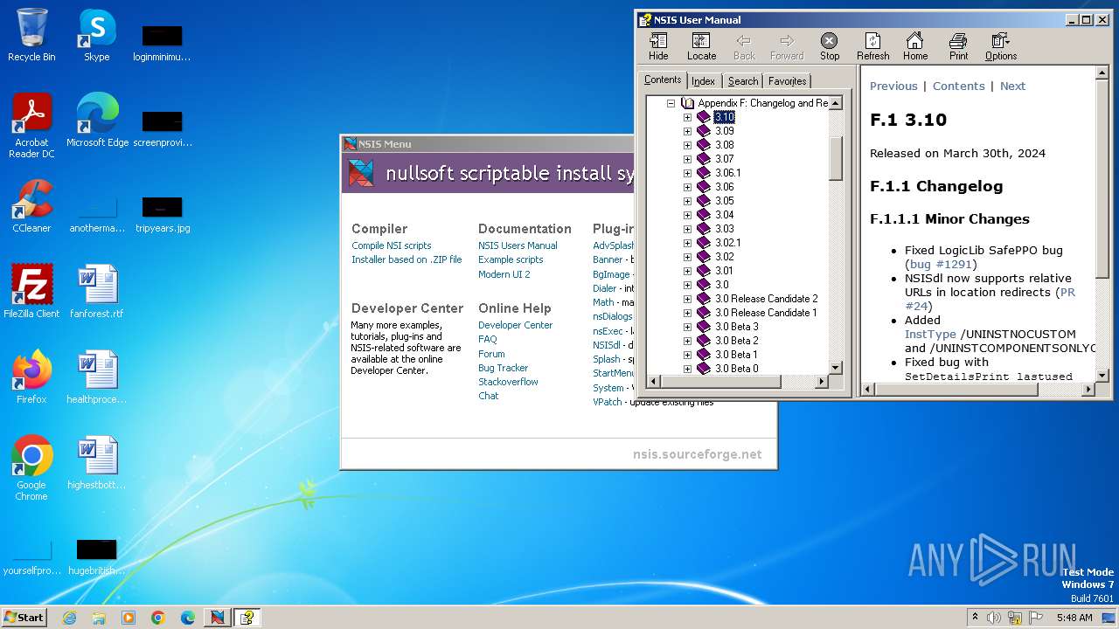Collapse Appendix F Changelog tree node
Screen dimensions: 1119x629
click(671, 103)
